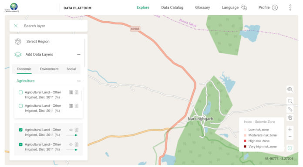Collapse the Add Data Layers section
The image size is (303, 167).
point(79,55)
